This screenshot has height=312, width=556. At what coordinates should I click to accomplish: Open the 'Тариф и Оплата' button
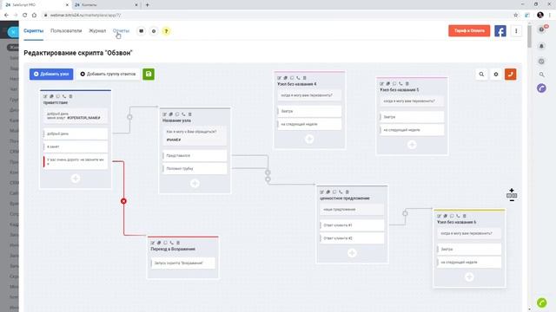coord(469,31)
